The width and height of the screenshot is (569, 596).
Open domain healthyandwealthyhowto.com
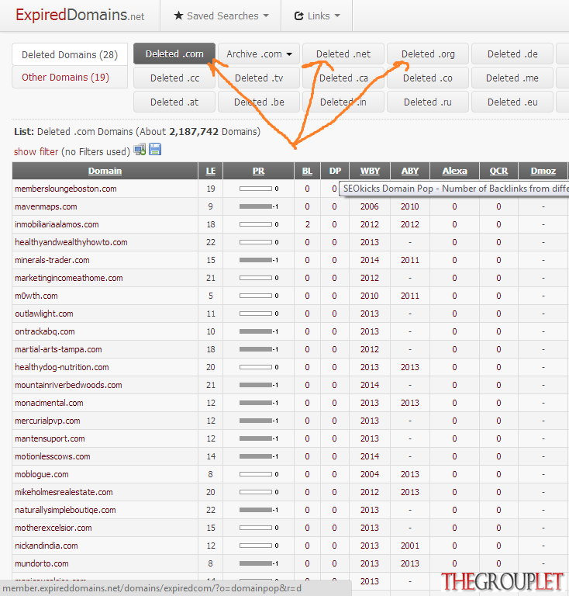(x=71, y=242)
